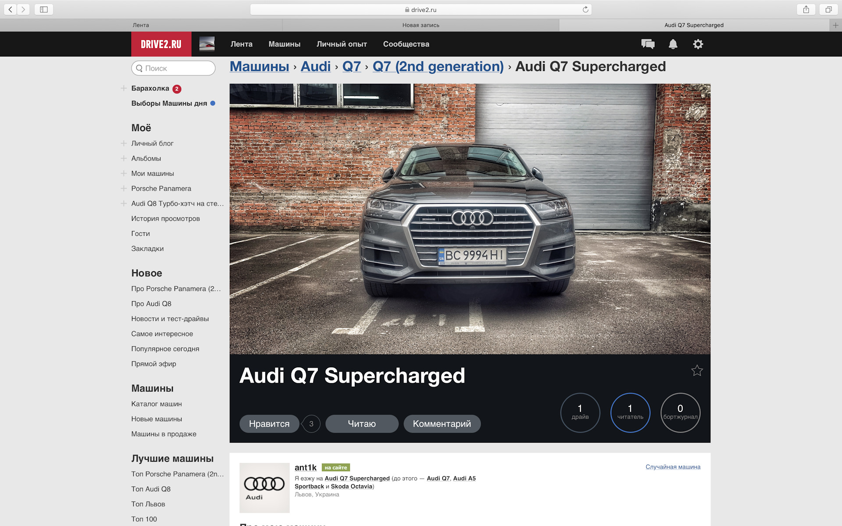Open Личный опыт in top navigation
This screenshot has height=526, width=842.
pyautogui.click(x=342, y=44)
